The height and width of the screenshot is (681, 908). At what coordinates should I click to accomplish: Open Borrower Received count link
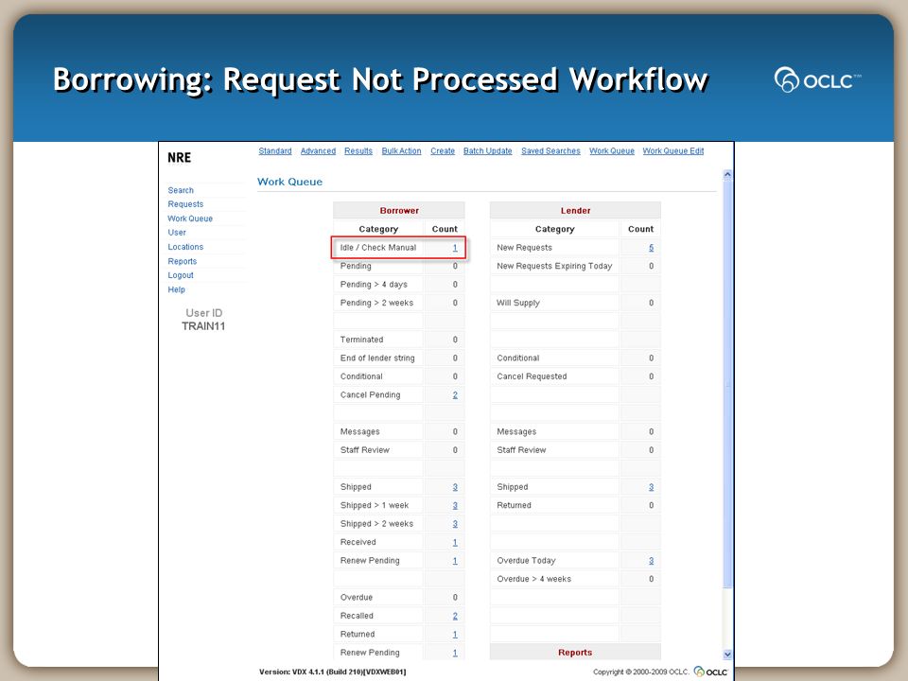(x=455, y=543)
